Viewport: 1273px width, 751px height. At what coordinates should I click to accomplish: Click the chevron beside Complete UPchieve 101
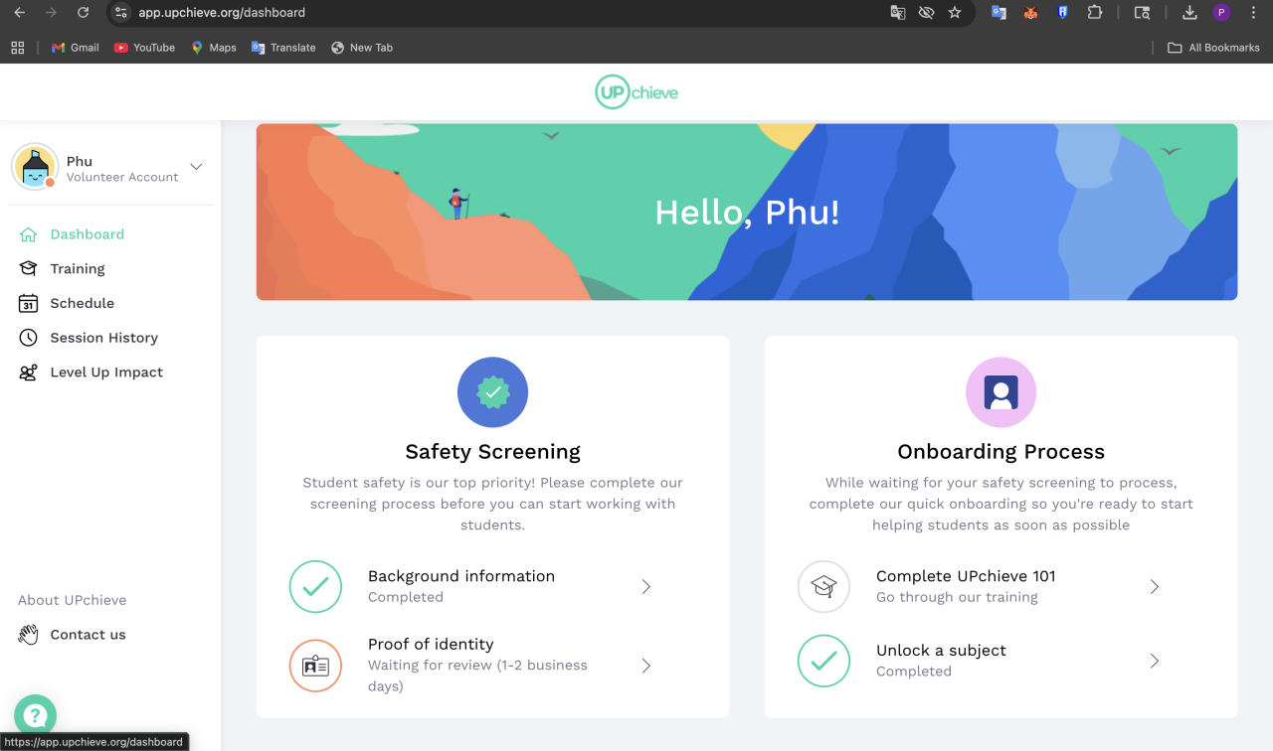(1154, 587)
